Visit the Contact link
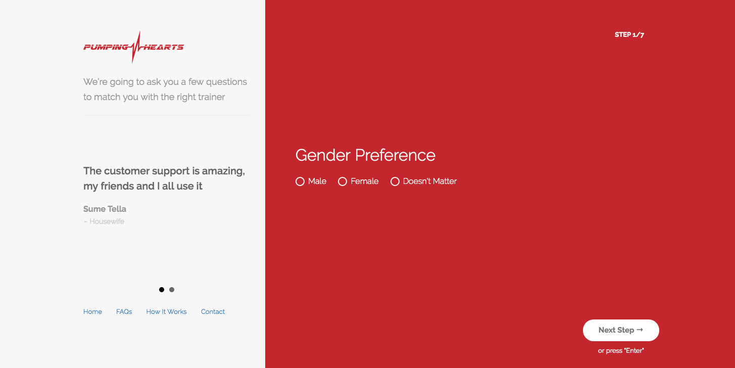This screenshot has height=368, width=735. (x=213, y=312)
